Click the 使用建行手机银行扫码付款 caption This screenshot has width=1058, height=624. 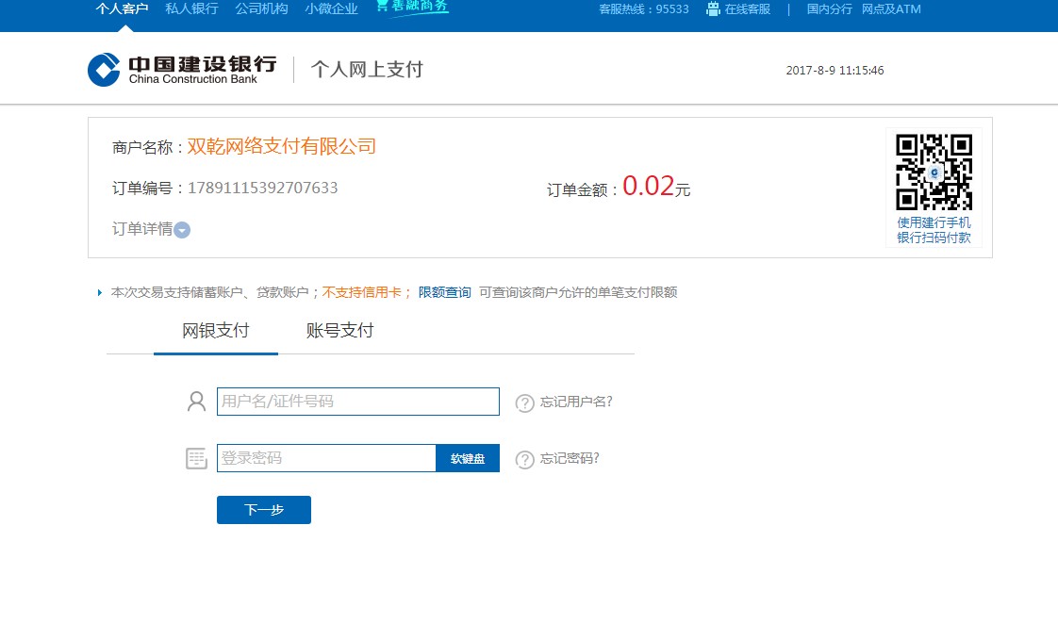pyautogui.click(x=934, y=230)
